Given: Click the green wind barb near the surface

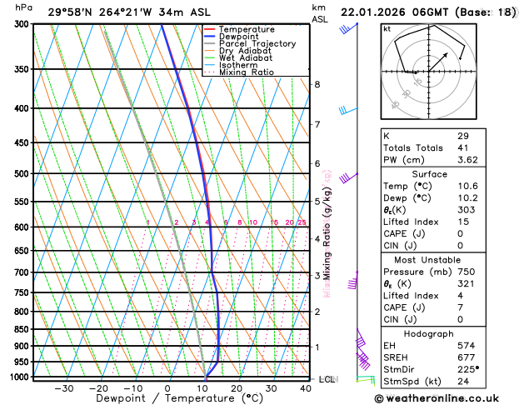Looking at the screenshot, I should point(366,381).
